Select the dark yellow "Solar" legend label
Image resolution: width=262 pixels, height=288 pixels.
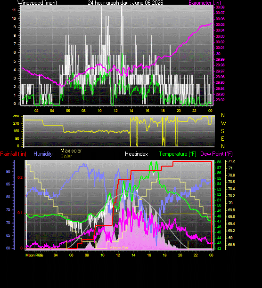click(x=66, y=156)
